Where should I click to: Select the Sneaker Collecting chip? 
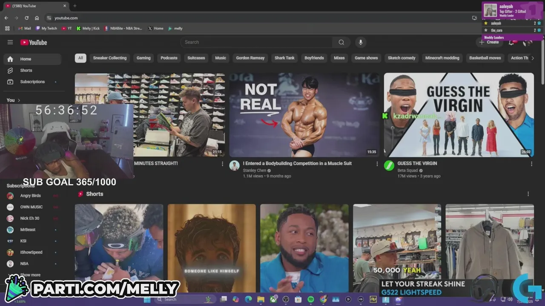(x=110, y=58)
